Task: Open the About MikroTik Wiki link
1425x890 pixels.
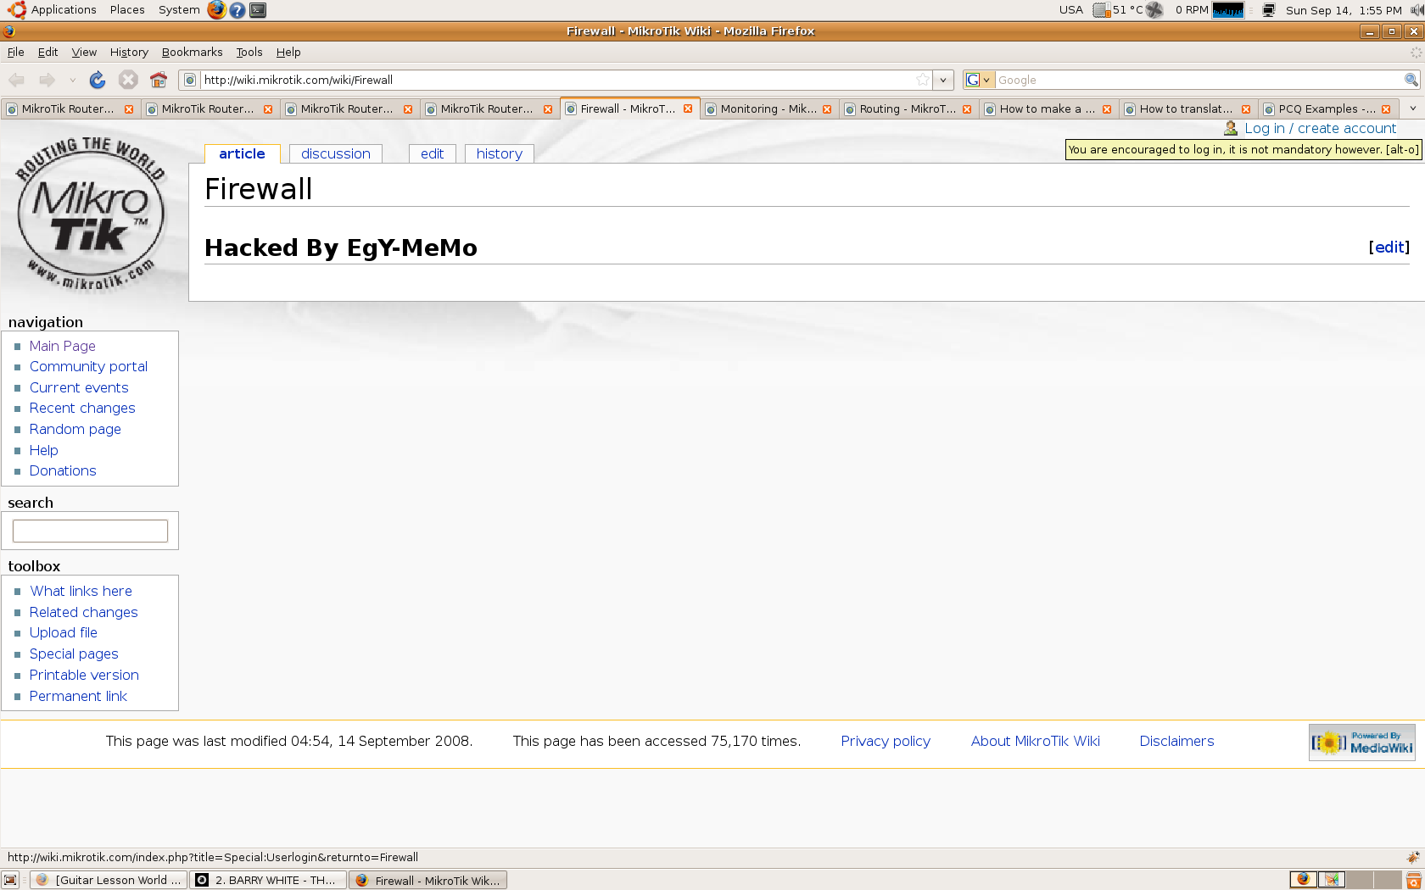Action: [x=1036, y=741]
